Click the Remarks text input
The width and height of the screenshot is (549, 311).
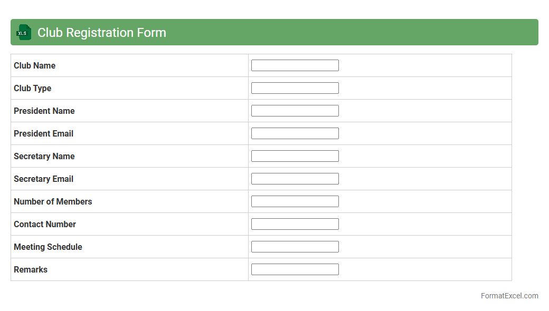pyautogui.click(x=295, y=269)
